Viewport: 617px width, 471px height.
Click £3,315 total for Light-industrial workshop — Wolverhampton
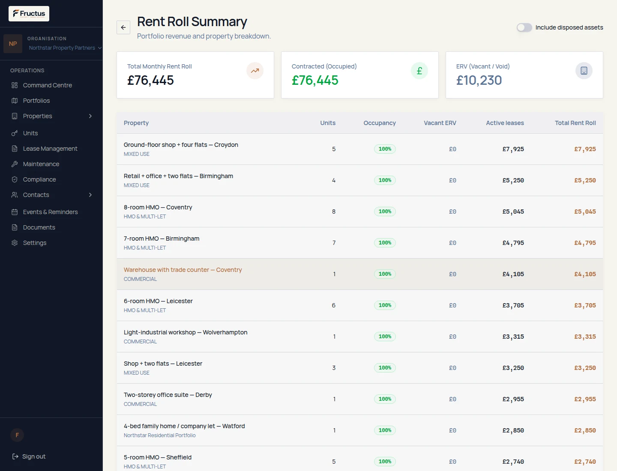coord(585,337)
